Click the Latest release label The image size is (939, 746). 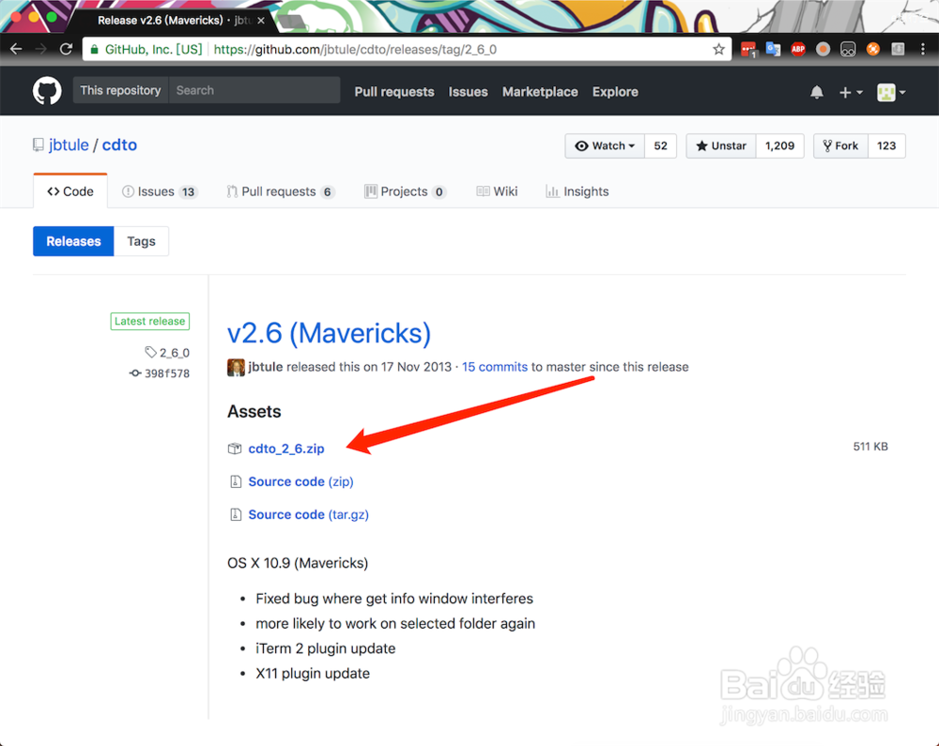(149, 321)
